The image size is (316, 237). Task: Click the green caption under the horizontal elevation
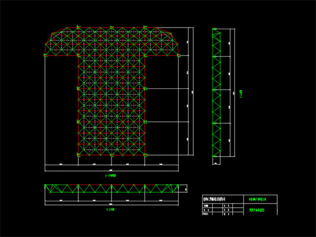(x=110, y=209)
